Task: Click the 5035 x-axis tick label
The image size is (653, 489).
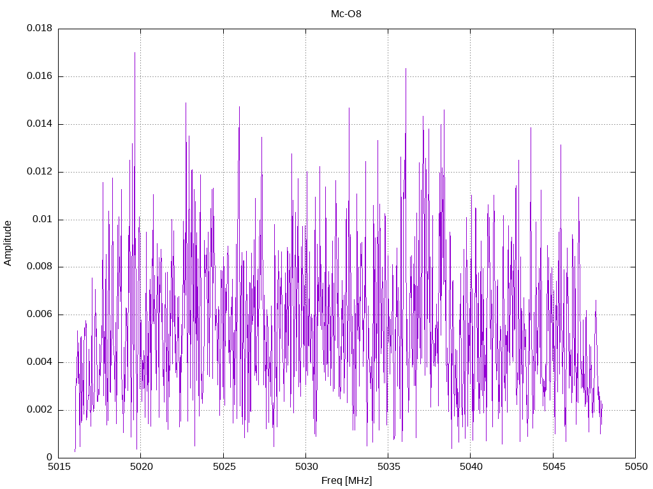Action: [388, 467]
